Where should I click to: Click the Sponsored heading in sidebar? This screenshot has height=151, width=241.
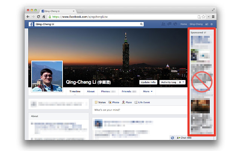(x=197, y=32)
